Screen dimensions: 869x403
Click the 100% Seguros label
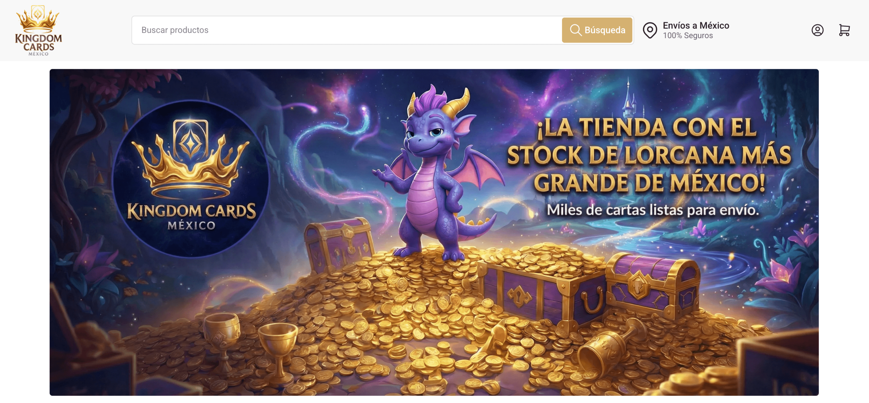[x=688, y=36]
